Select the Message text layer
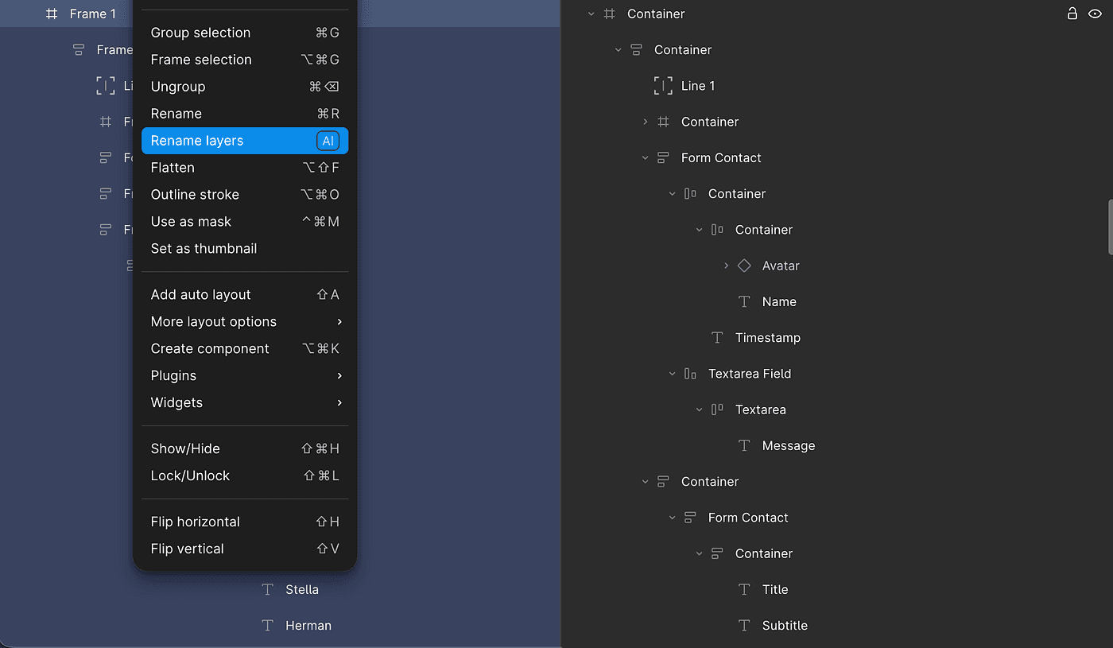 pos(789,445)
